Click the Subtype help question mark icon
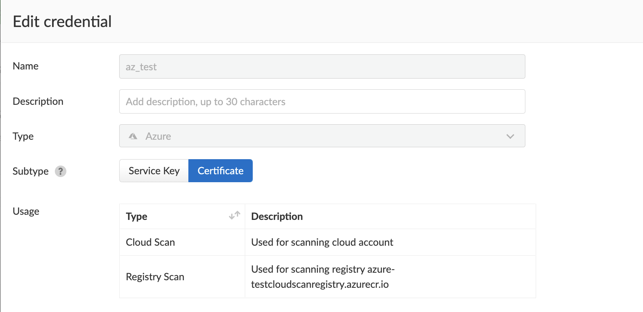This screenshot has width=643, height=312. [x=60, y=171]
